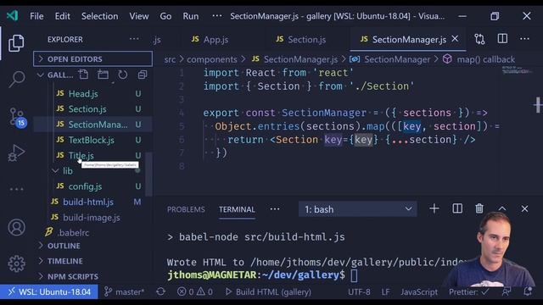Run Build HTML (gallery) task in status bar
543x305 pixels.
(268, 291)
